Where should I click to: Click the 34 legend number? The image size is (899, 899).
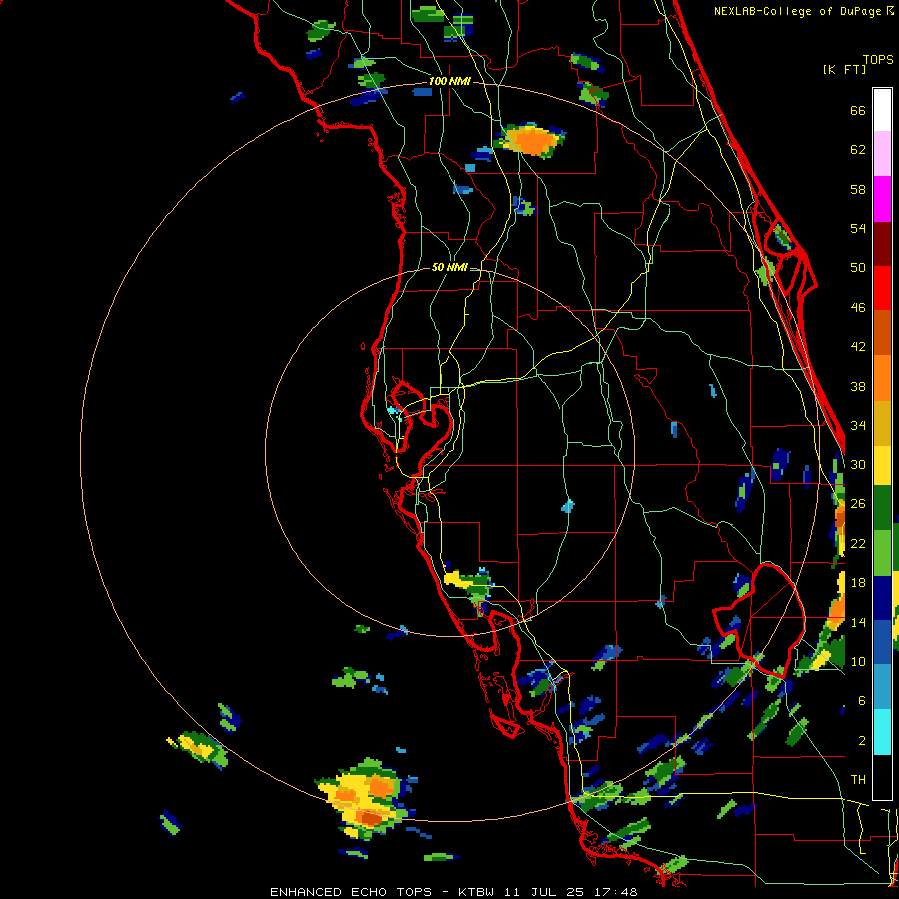[858, 426]
